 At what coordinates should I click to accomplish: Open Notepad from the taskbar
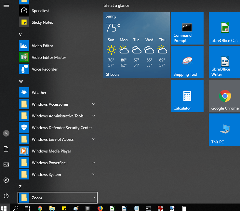(x=136, y=208)
